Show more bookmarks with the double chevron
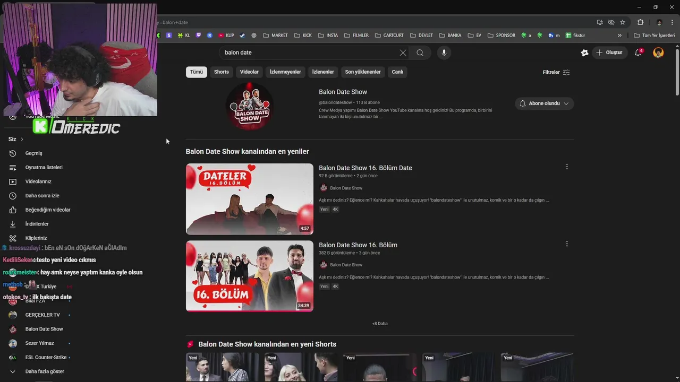680x382 pixels. [619, 36]
